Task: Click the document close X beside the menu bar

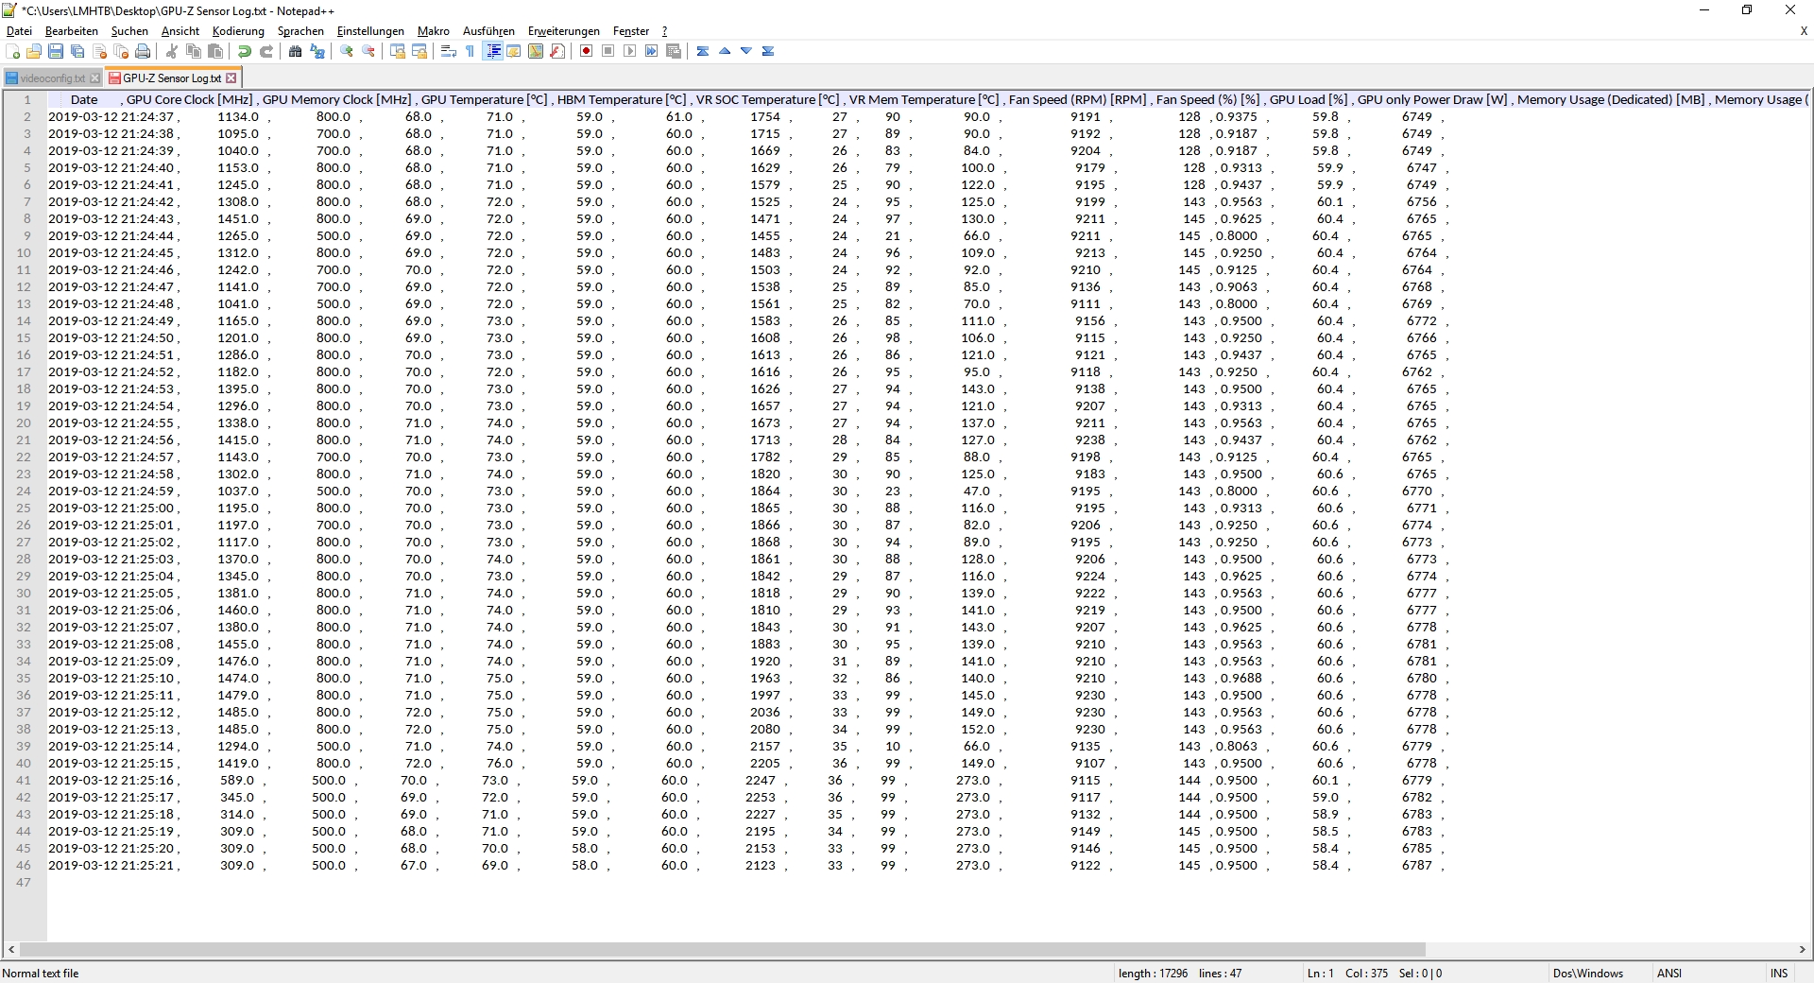Action: coord(1804,31)
